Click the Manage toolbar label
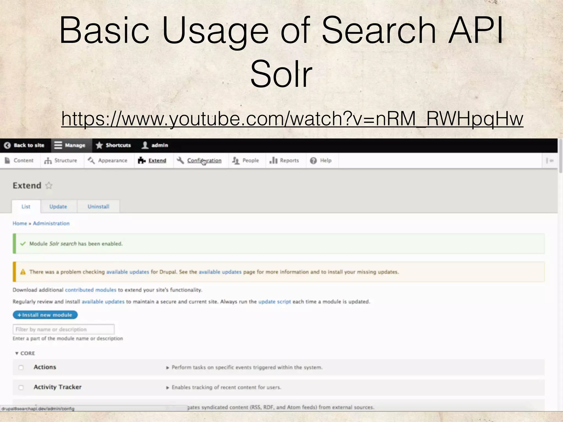 75,145
